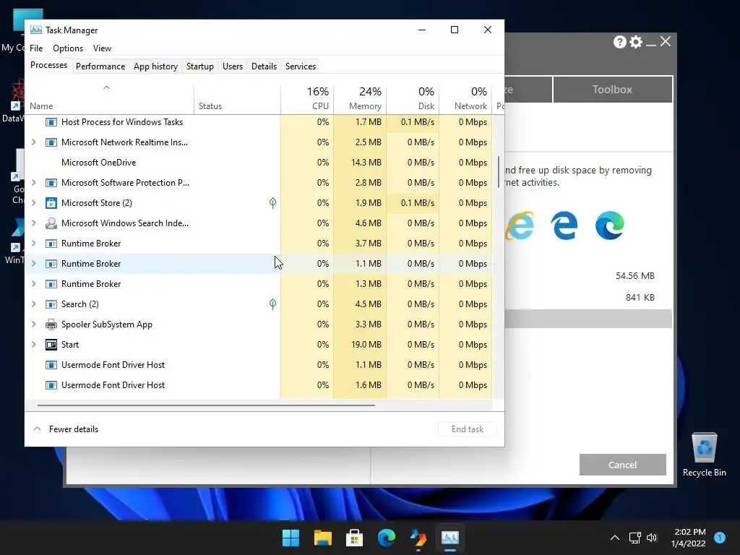The width and height of the screenshot is (740, 555).
Task: Click the horizontal scrollbar in process list
Action: point(206,405)
